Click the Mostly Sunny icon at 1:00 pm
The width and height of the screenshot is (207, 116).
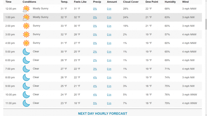tap(26, 17)
